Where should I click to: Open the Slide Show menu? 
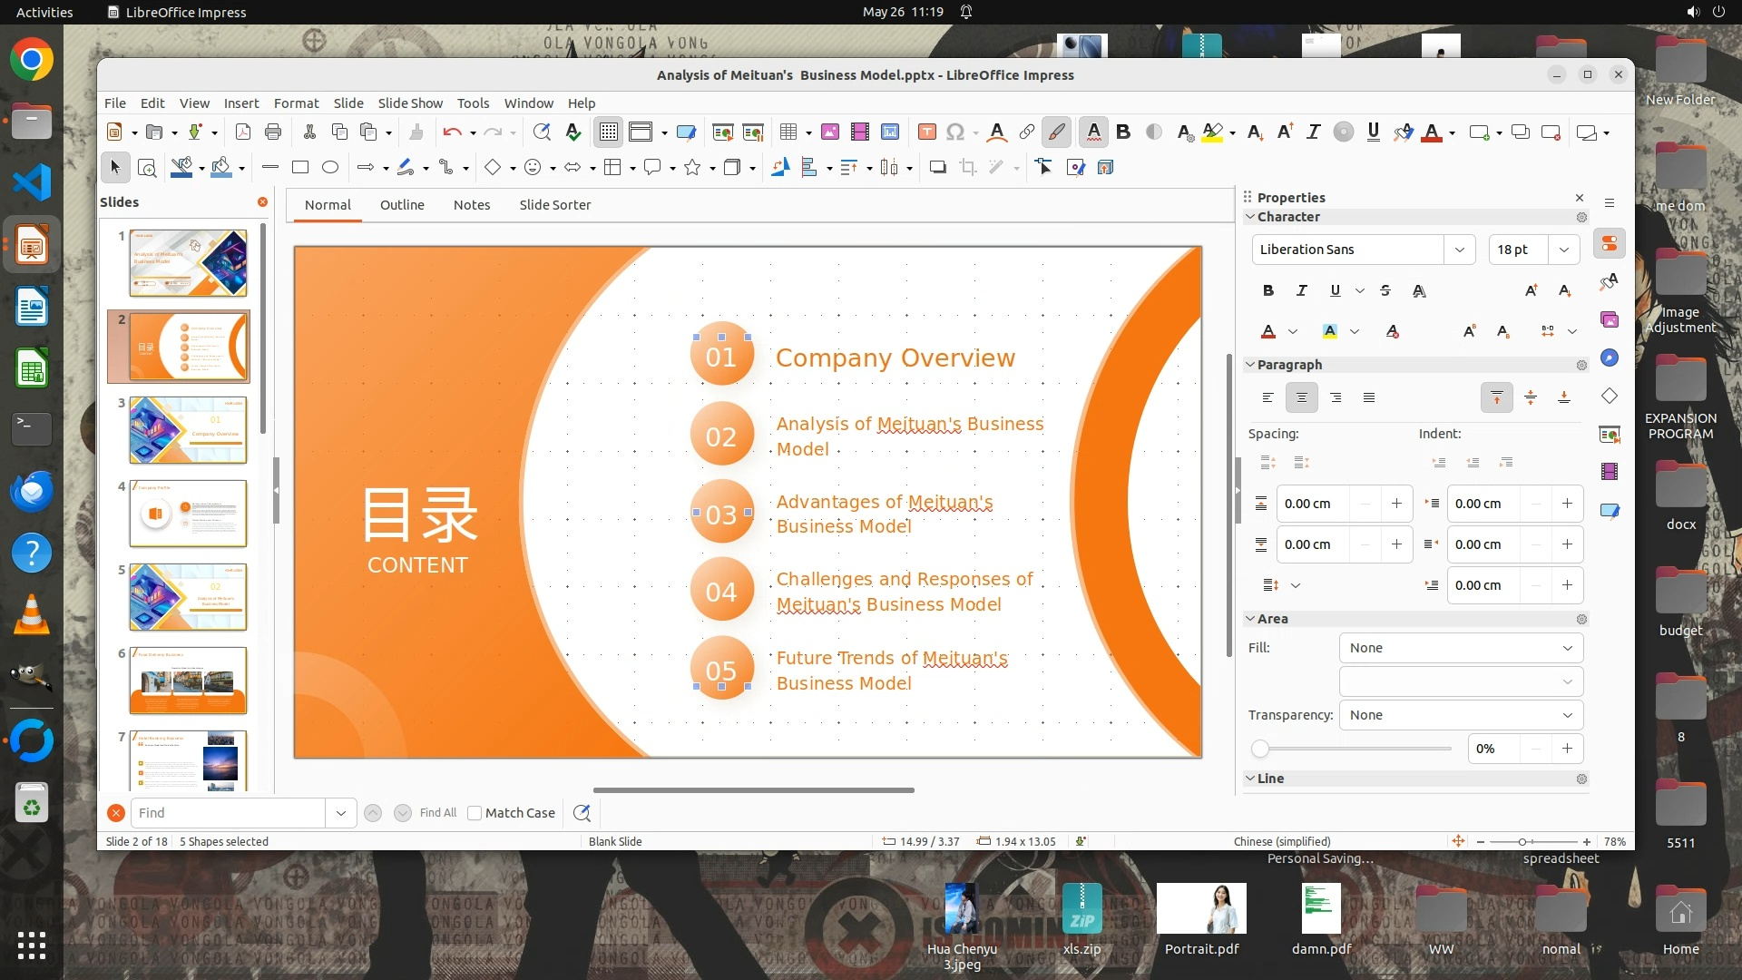(x=410, y=103)
